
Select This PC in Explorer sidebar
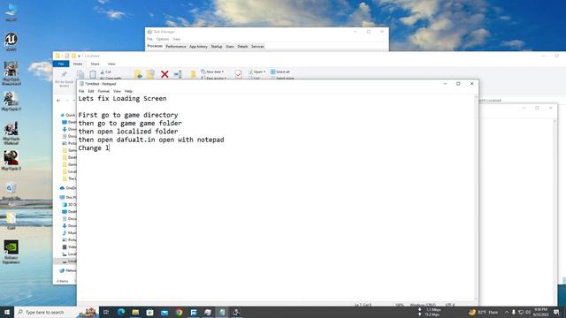68,197
